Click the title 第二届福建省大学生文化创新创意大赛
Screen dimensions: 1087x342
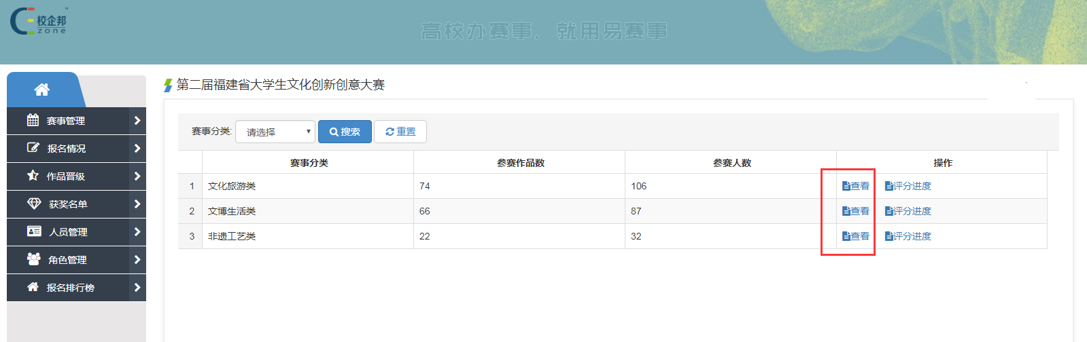[281, 85]
